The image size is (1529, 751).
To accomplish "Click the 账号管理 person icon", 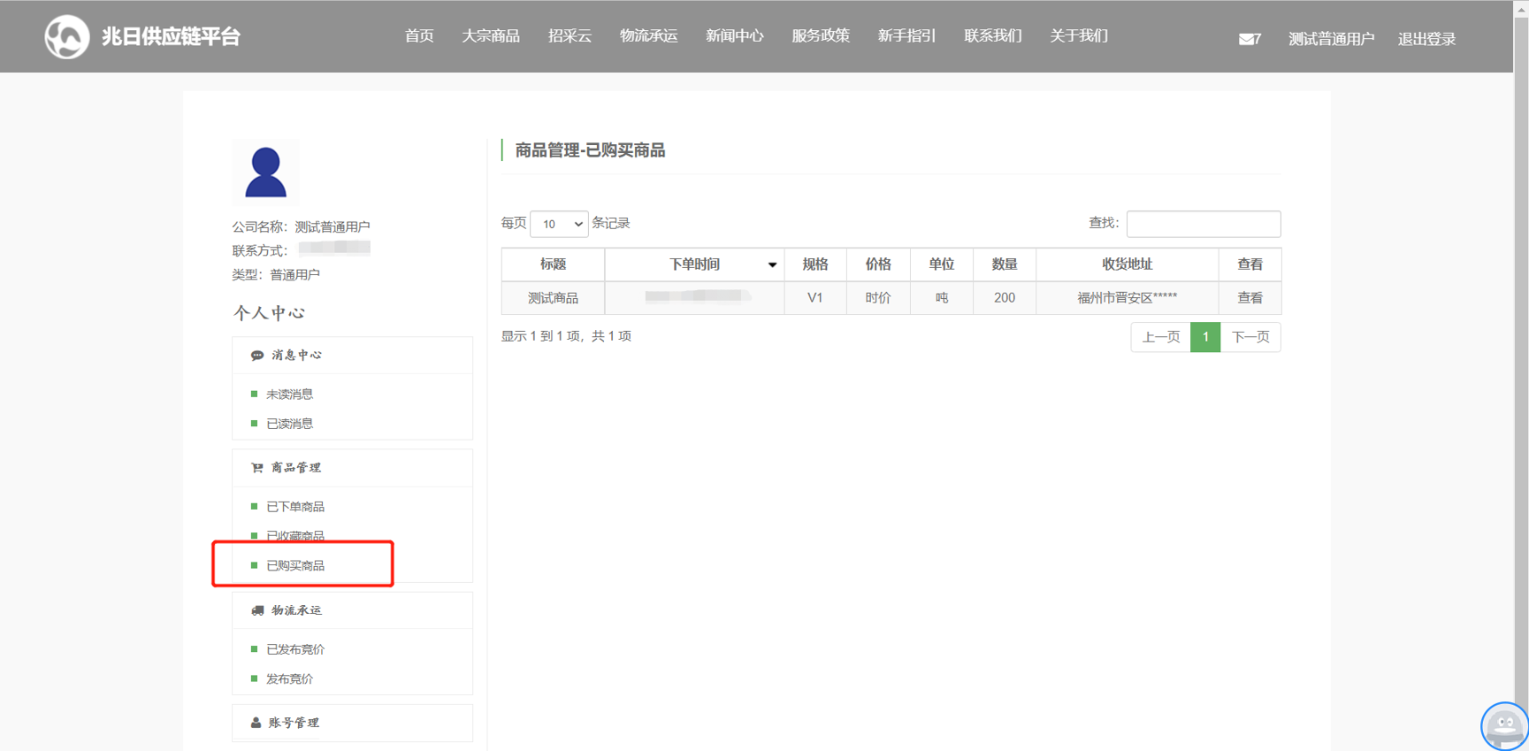I will pos(256,723).
